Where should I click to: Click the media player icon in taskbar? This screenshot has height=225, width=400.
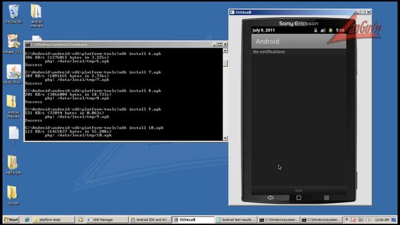coord(81,219)
